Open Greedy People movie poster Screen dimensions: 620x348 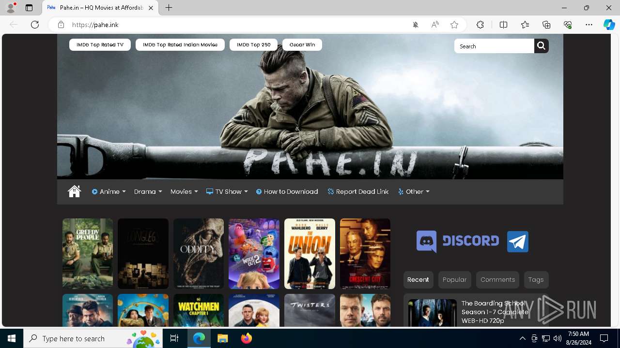(x=88, y=254)
